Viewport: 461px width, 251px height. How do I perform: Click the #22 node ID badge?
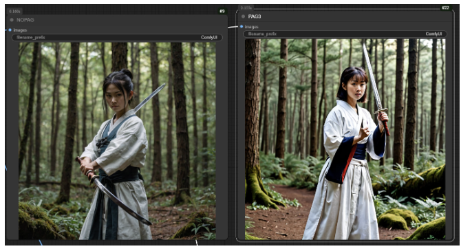[445, 8]
